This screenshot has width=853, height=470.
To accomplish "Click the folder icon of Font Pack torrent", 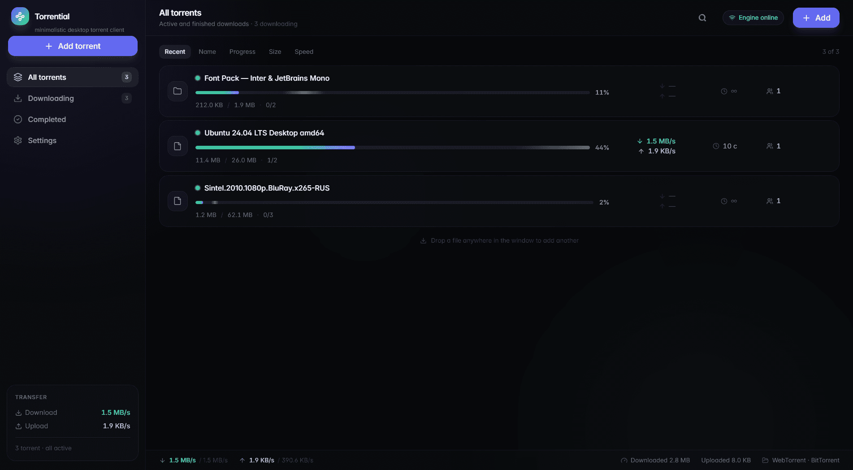I will point(178,91).
